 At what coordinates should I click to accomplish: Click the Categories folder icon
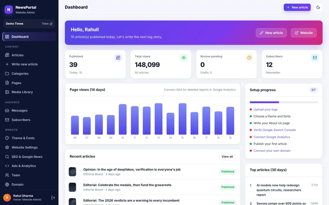coord(7,74)
